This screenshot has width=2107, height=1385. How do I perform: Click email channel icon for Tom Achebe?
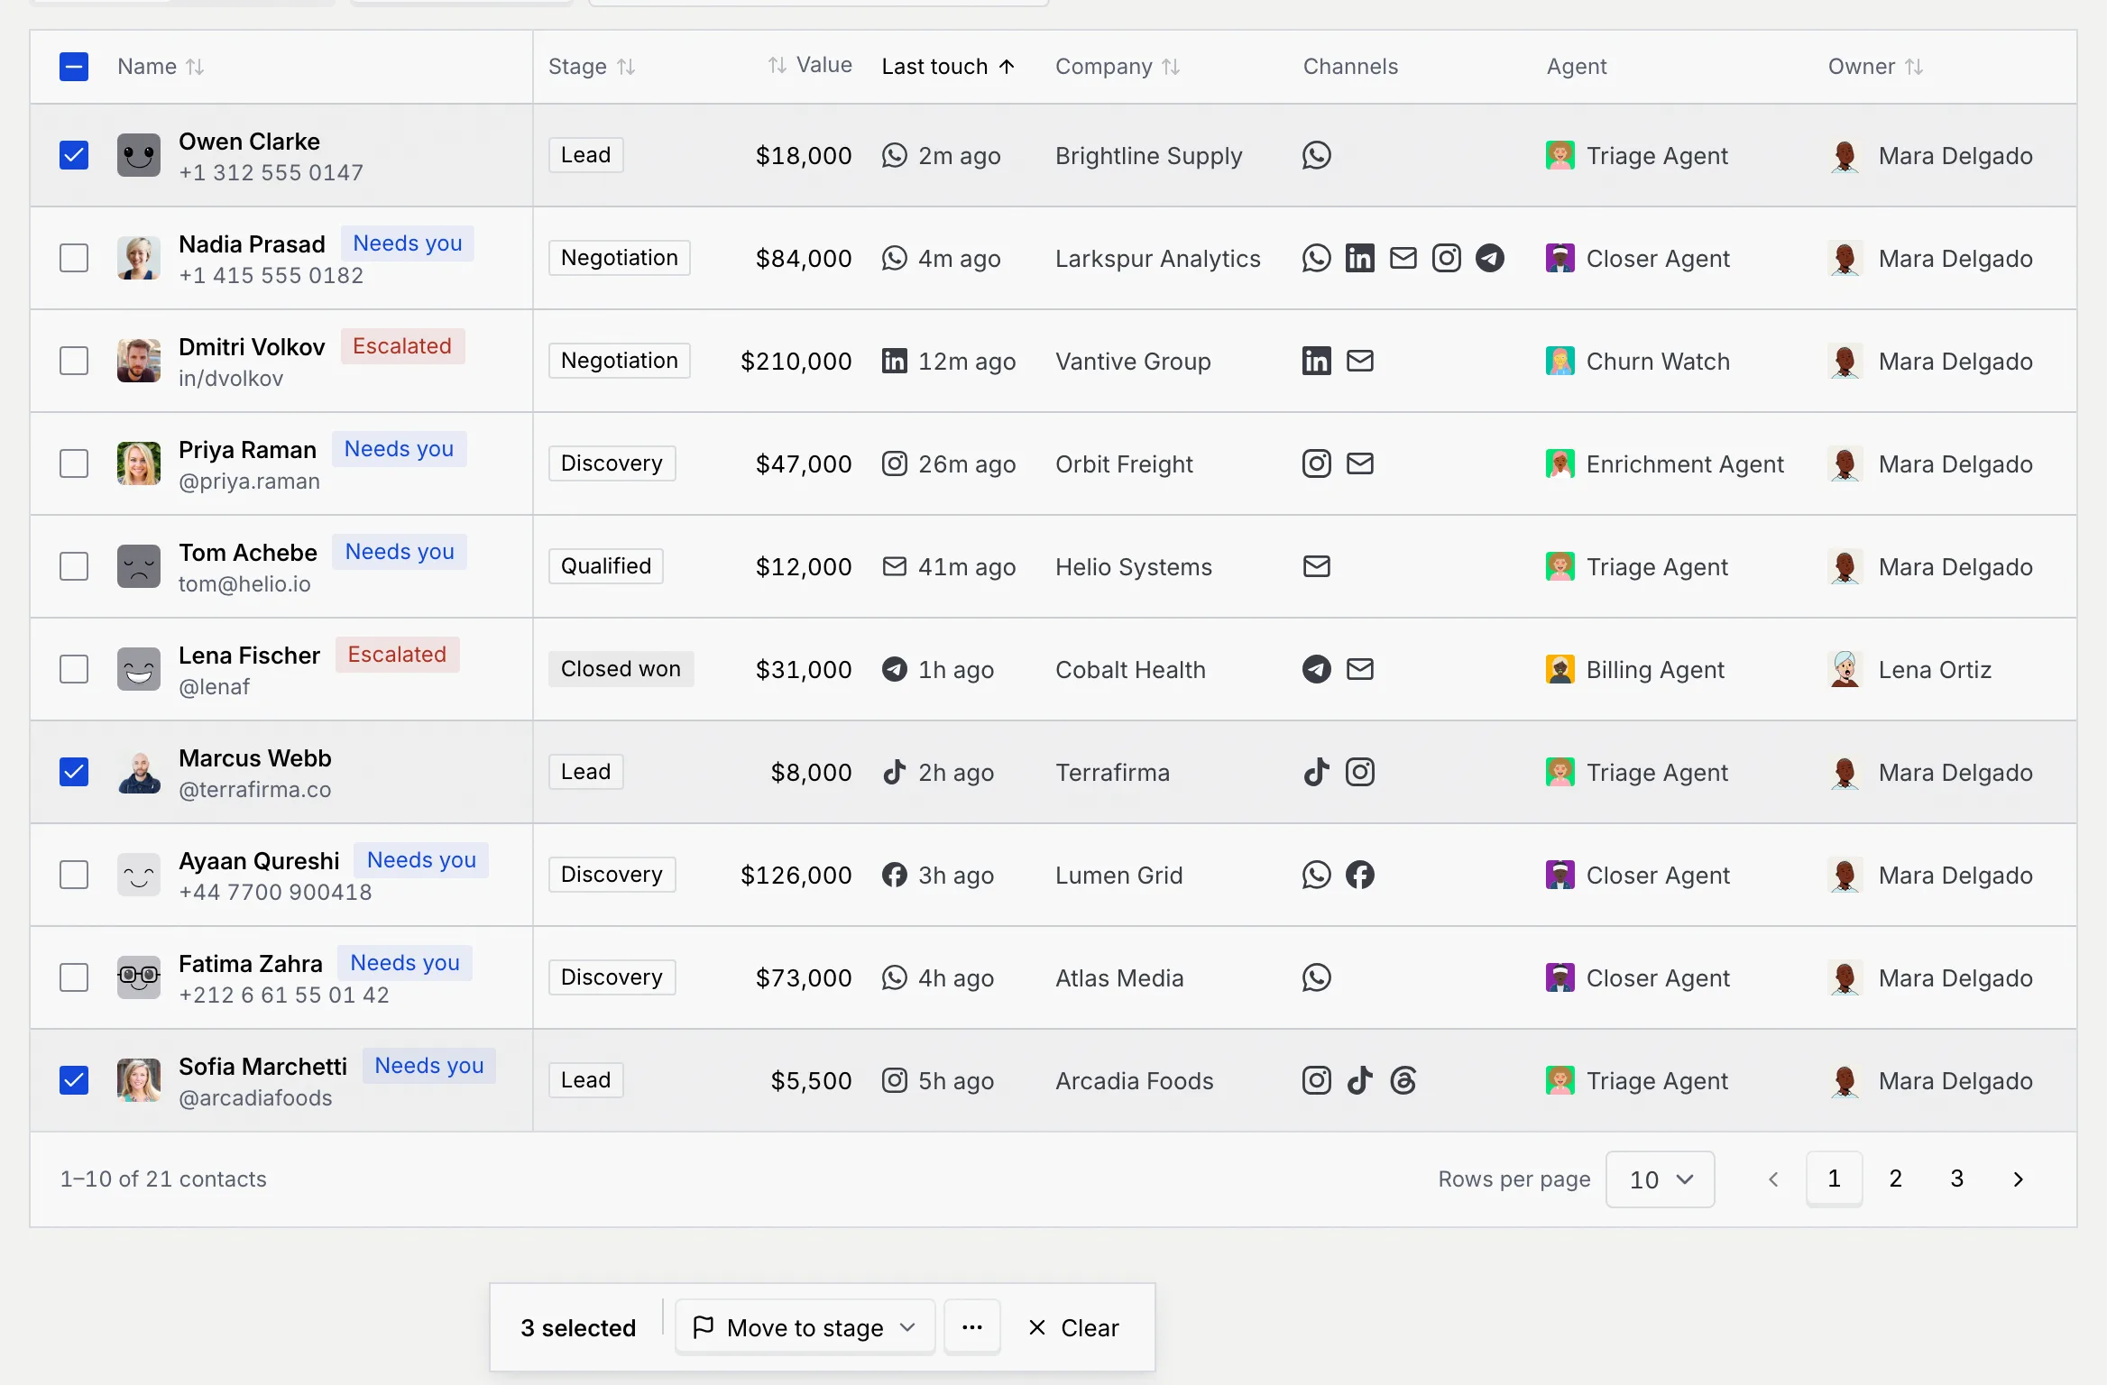pyautogui.click(x=1316, y=566)
